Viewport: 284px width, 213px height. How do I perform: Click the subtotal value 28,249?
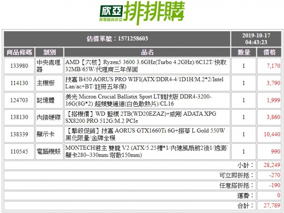[x=272, y=165]
